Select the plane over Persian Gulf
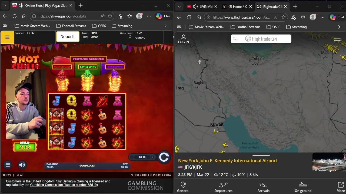 pos(225,145)
